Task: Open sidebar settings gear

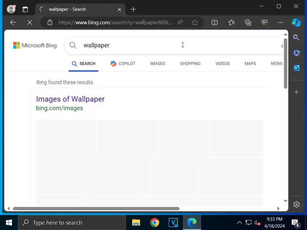Action: pos(297,204)
